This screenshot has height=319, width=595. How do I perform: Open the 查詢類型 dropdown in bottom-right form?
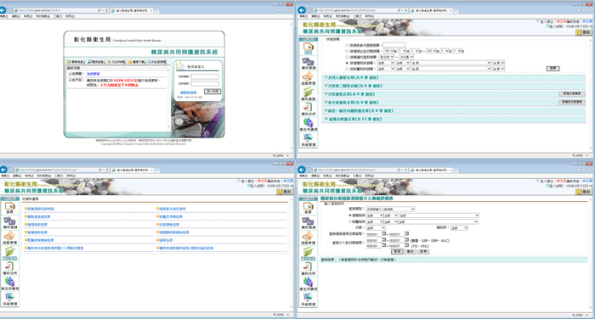click(390, 209)
